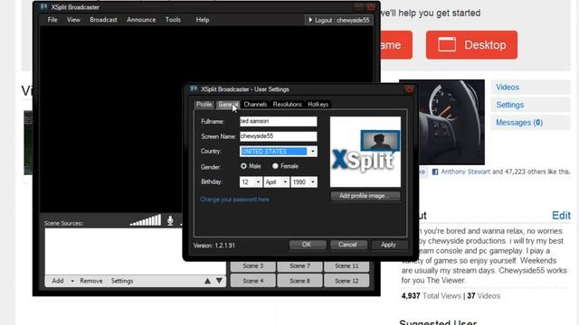The width and height of the screenshot is (579, 325).
Task: Open the birthday day dropdown
Action: point(251,182)
